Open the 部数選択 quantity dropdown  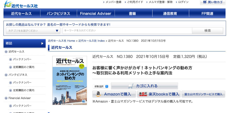(x=101, y=87)
